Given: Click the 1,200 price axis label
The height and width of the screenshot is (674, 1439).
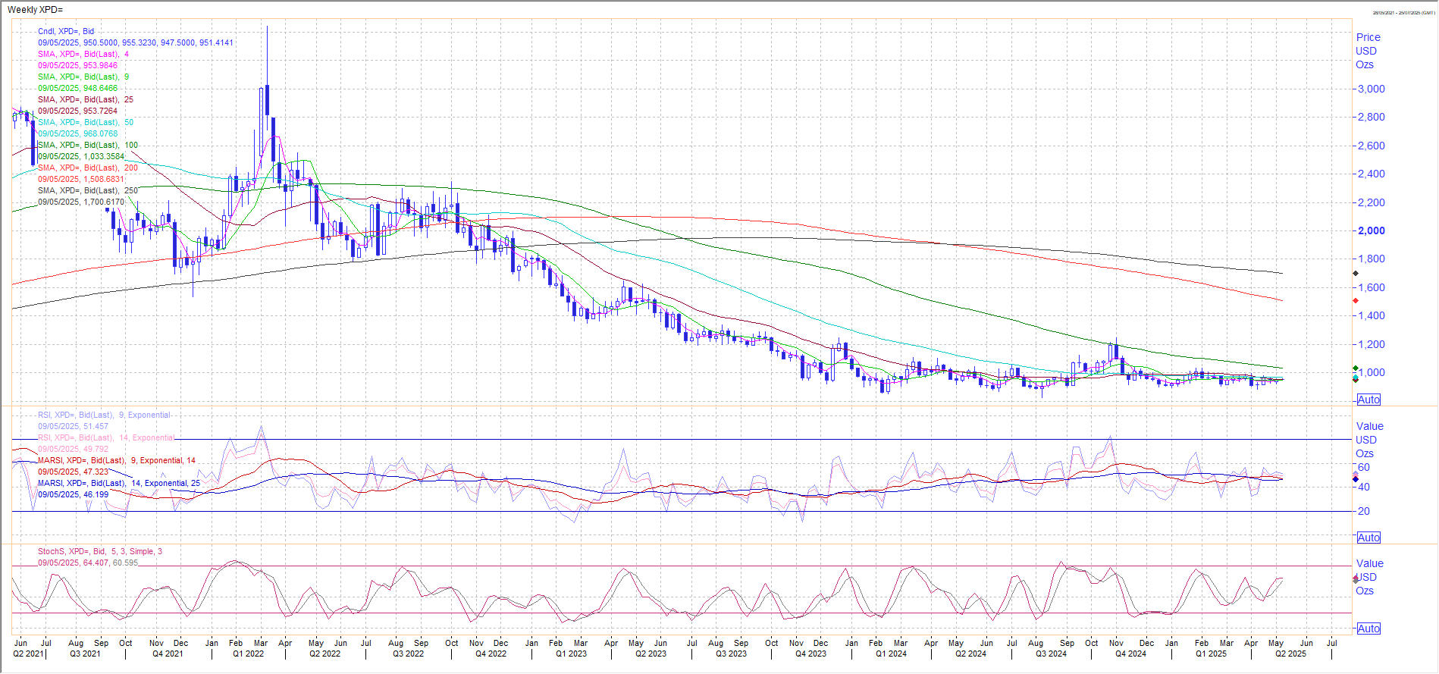Looking at the screenshot, I should point(1371,344).
